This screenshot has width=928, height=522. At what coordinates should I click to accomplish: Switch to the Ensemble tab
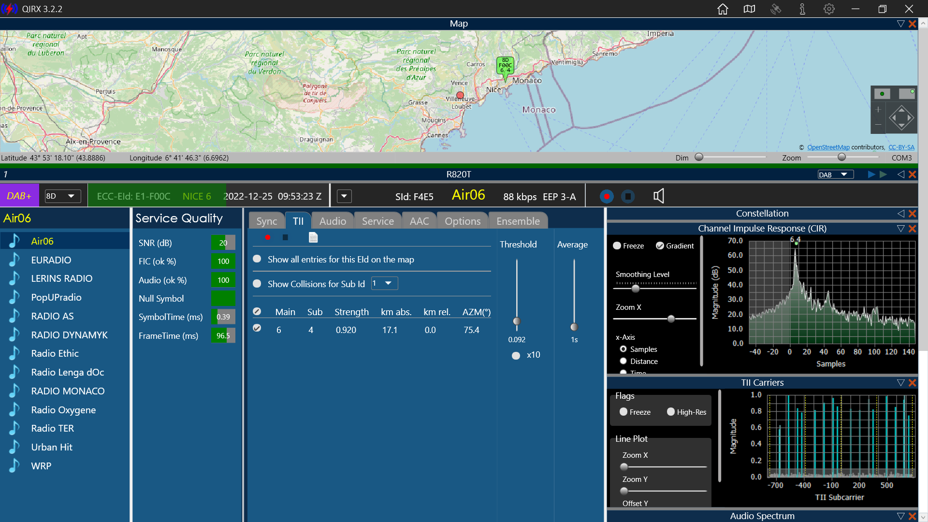(518, 221)
